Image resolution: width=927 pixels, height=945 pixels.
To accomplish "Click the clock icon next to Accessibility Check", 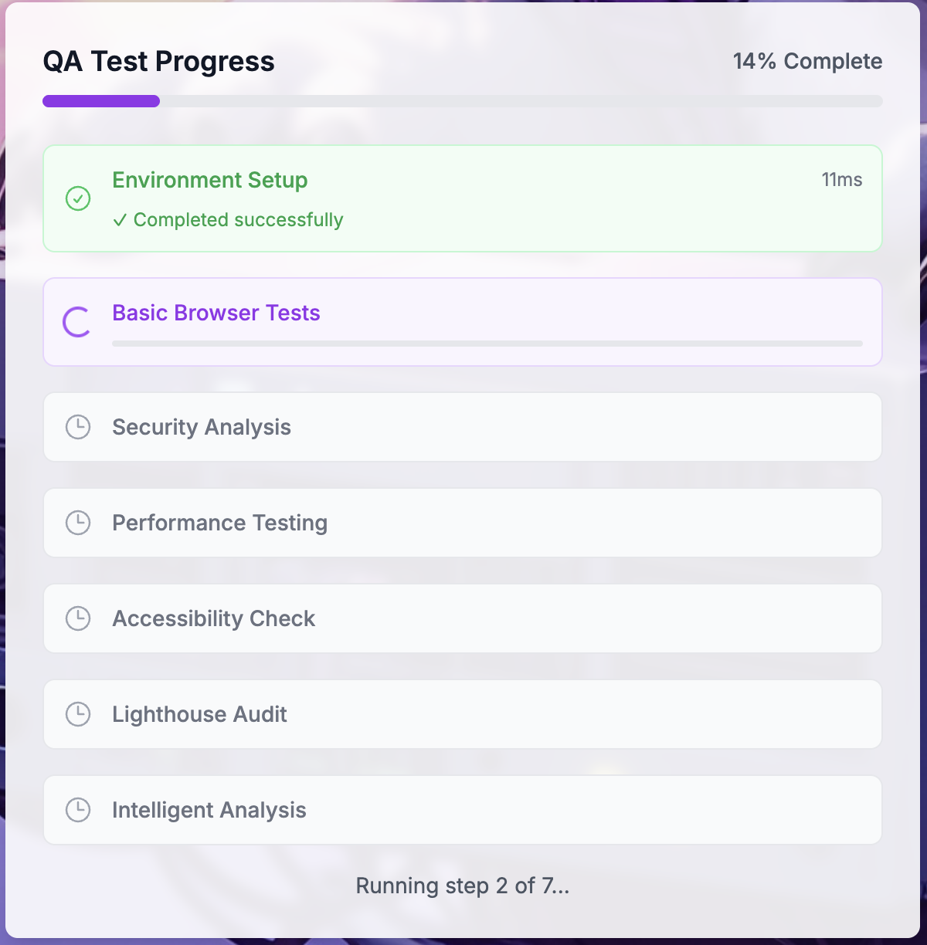I will (x=78, y=618).
